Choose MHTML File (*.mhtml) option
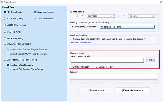Image resolution: width=163 pixels, height=102 pixels. (5, 25)
